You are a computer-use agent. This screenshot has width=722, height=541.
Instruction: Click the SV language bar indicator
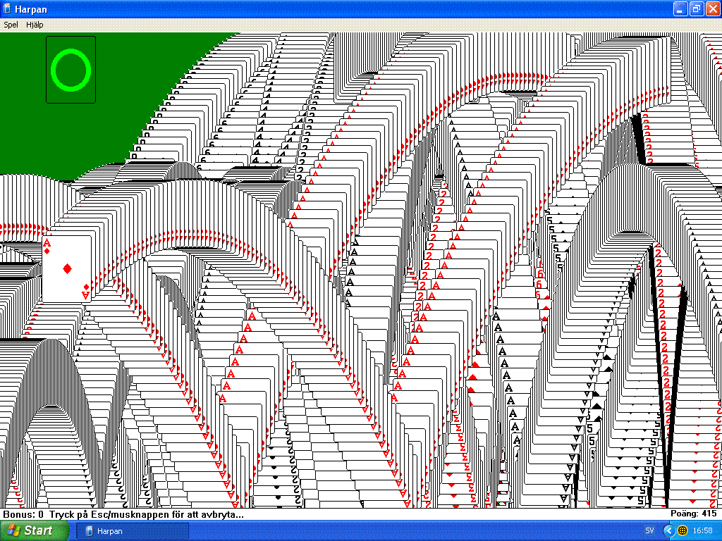[649, 530]
